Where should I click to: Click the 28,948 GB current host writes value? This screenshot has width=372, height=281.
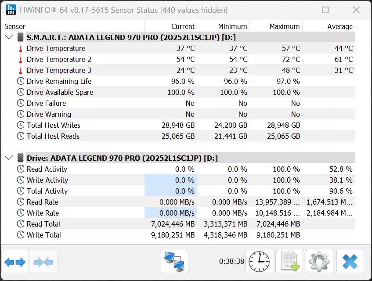point(178,125)
